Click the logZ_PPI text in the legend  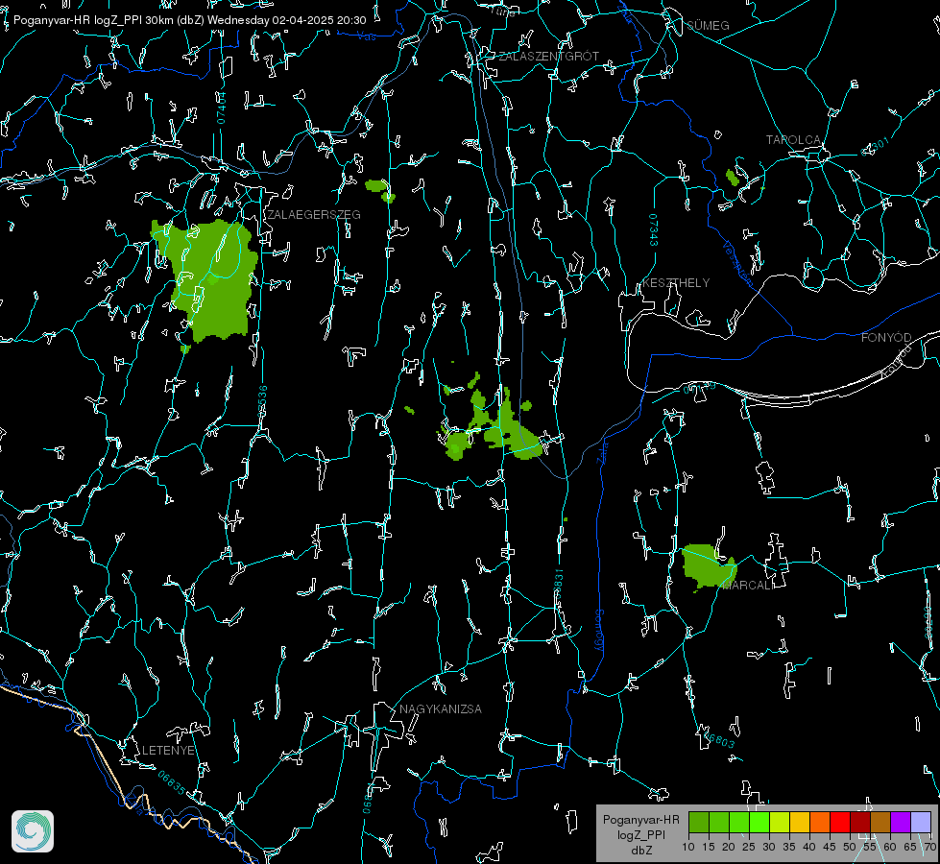[640, 834]
